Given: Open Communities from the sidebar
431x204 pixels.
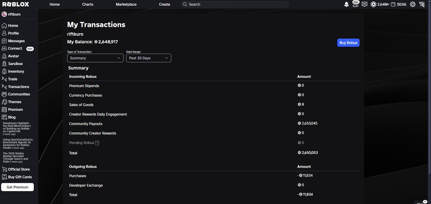Looking at the screenshot, I should pos(16,94).
